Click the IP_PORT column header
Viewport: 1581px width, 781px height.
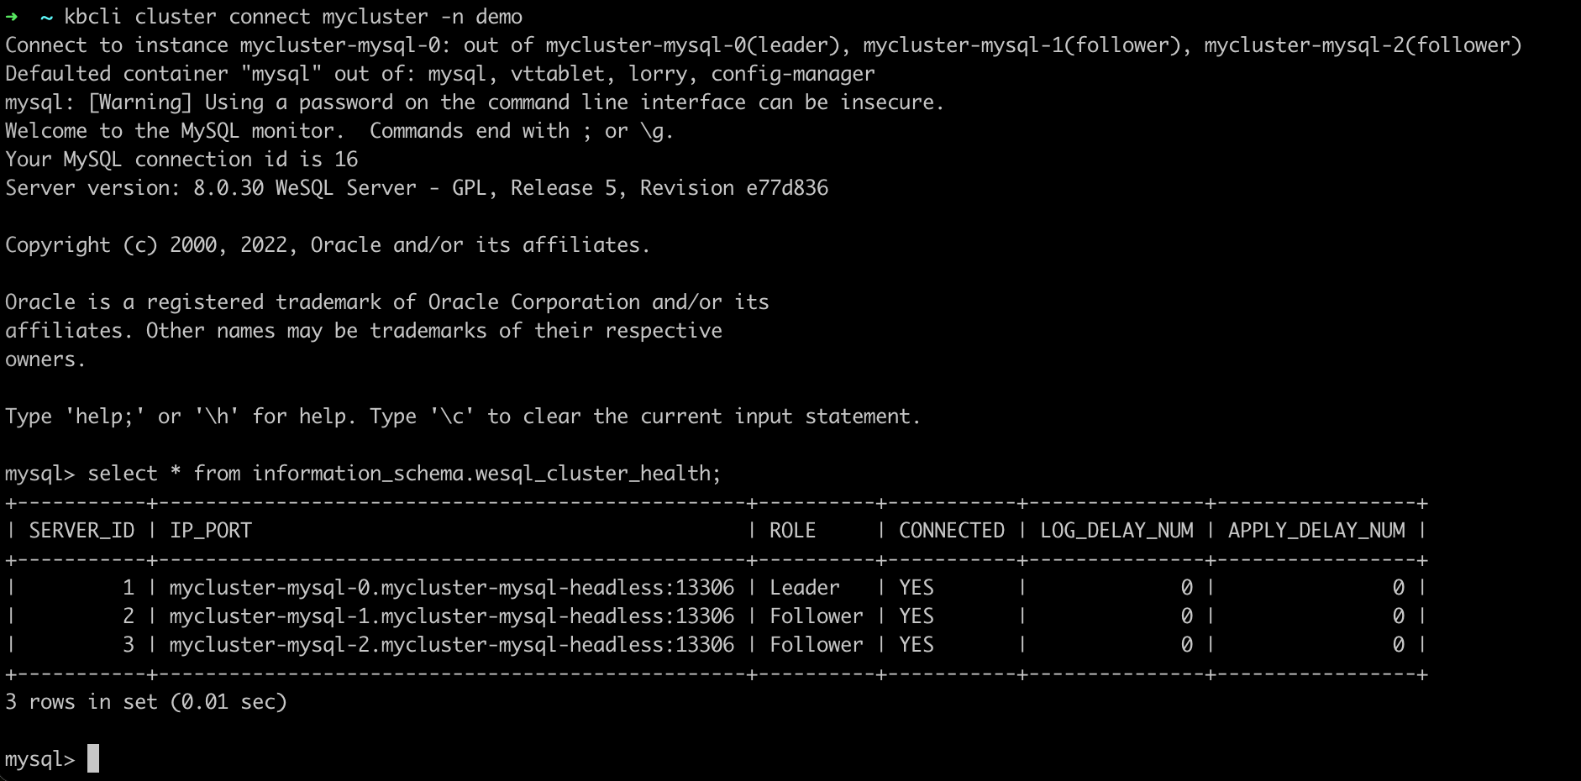pyautogui.click(x=211, y=531)
